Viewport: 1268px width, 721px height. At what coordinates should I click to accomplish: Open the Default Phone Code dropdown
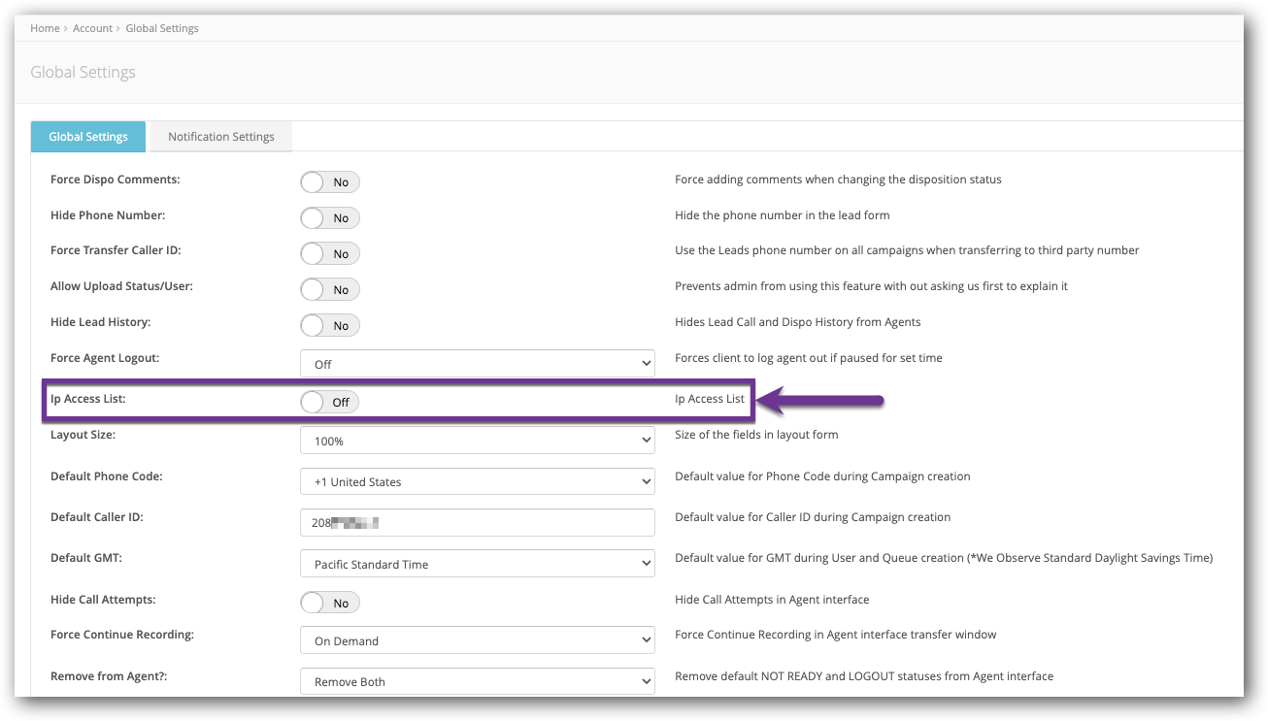point(477,481)
